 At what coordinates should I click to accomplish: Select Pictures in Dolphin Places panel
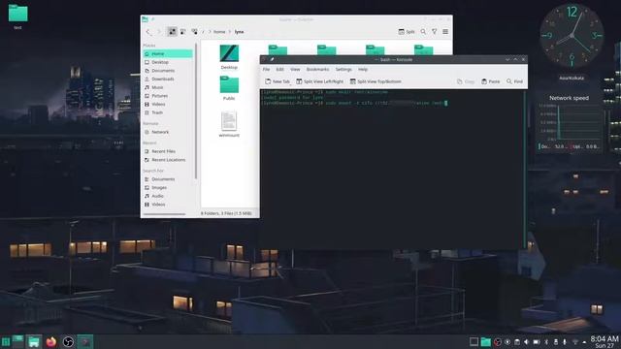pos(168,96)
